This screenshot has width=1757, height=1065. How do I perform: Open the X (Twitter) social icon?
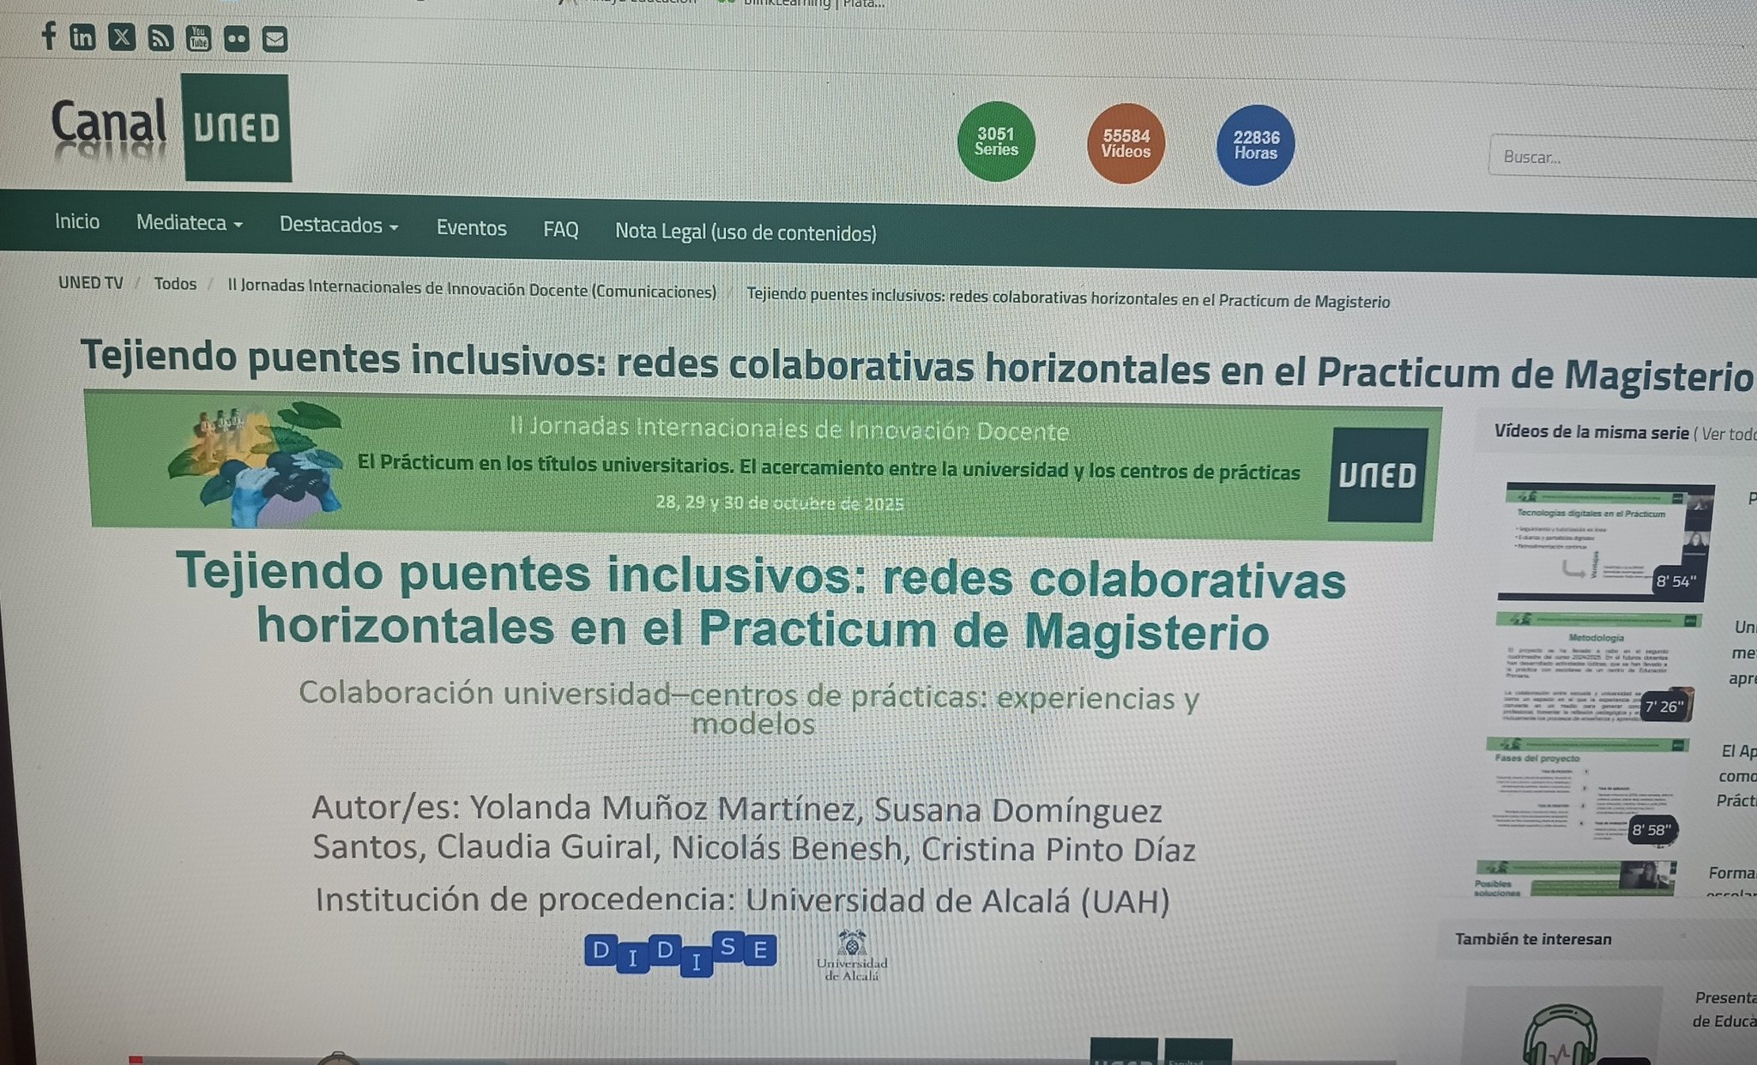(x=122, y=37)
